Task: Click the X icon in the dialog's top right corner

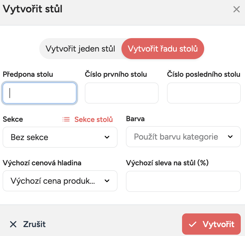Action: pos(236,9)
